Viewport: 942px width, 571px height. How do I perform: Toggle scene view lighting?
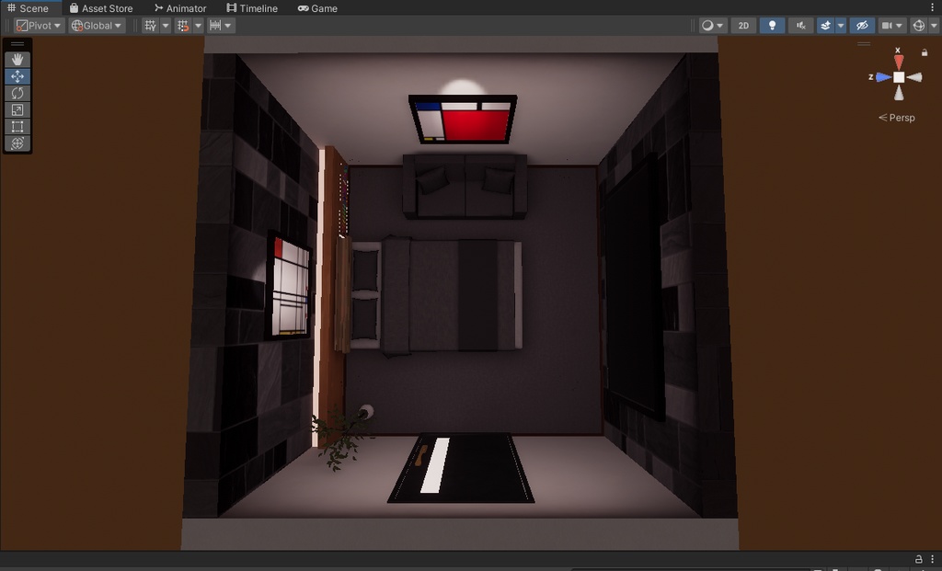[x=771, y=25]
